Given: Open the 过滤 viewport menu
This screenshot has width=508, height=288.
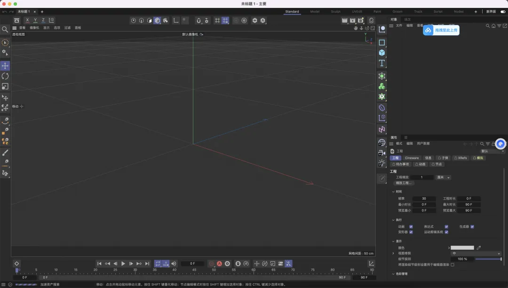Looking at the screenshot, I should [x=67, y=28].
